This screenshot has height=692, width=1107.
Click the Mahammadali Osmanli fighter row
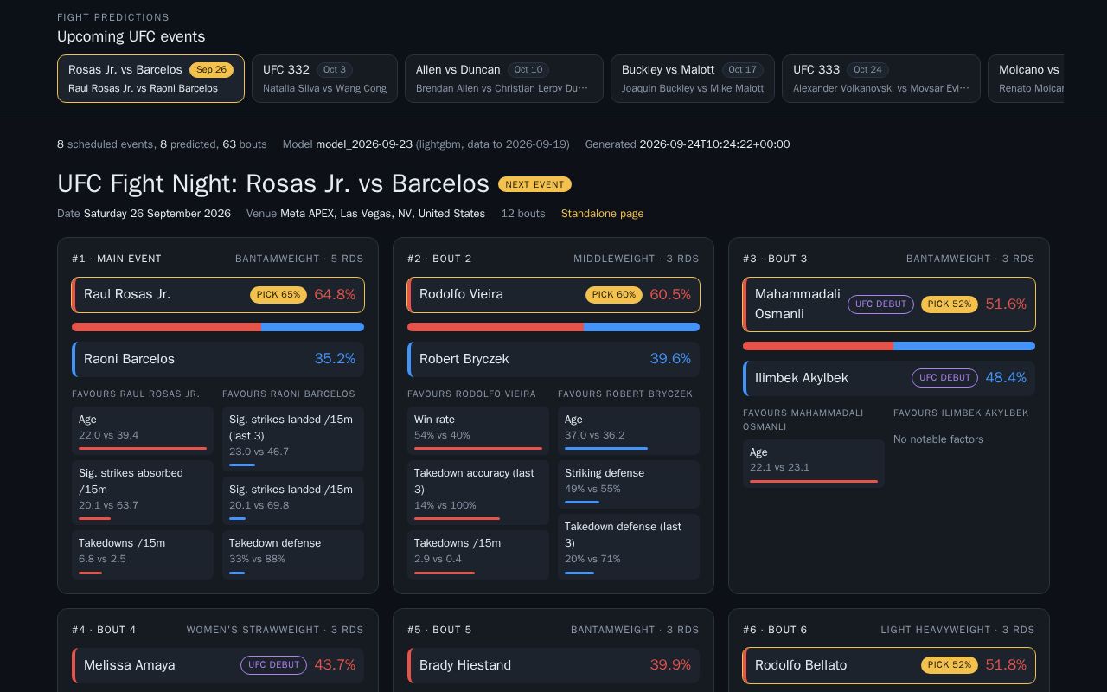pyautogui.click(x=889, y=304)
